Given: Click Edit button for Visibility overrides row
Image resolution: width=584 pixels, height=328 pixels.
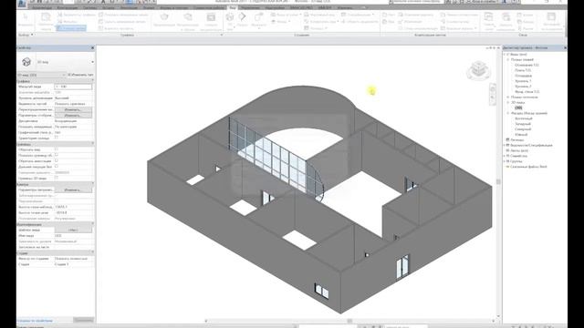Looking at the screenshot, I should point(73,109).
